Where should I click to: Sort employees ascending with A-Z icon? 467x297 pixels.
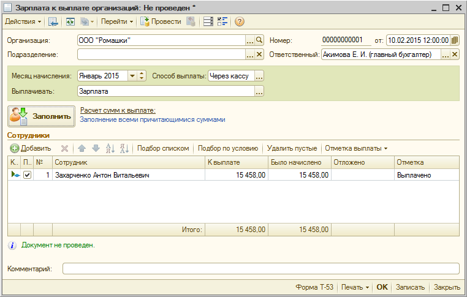(110, 148)
